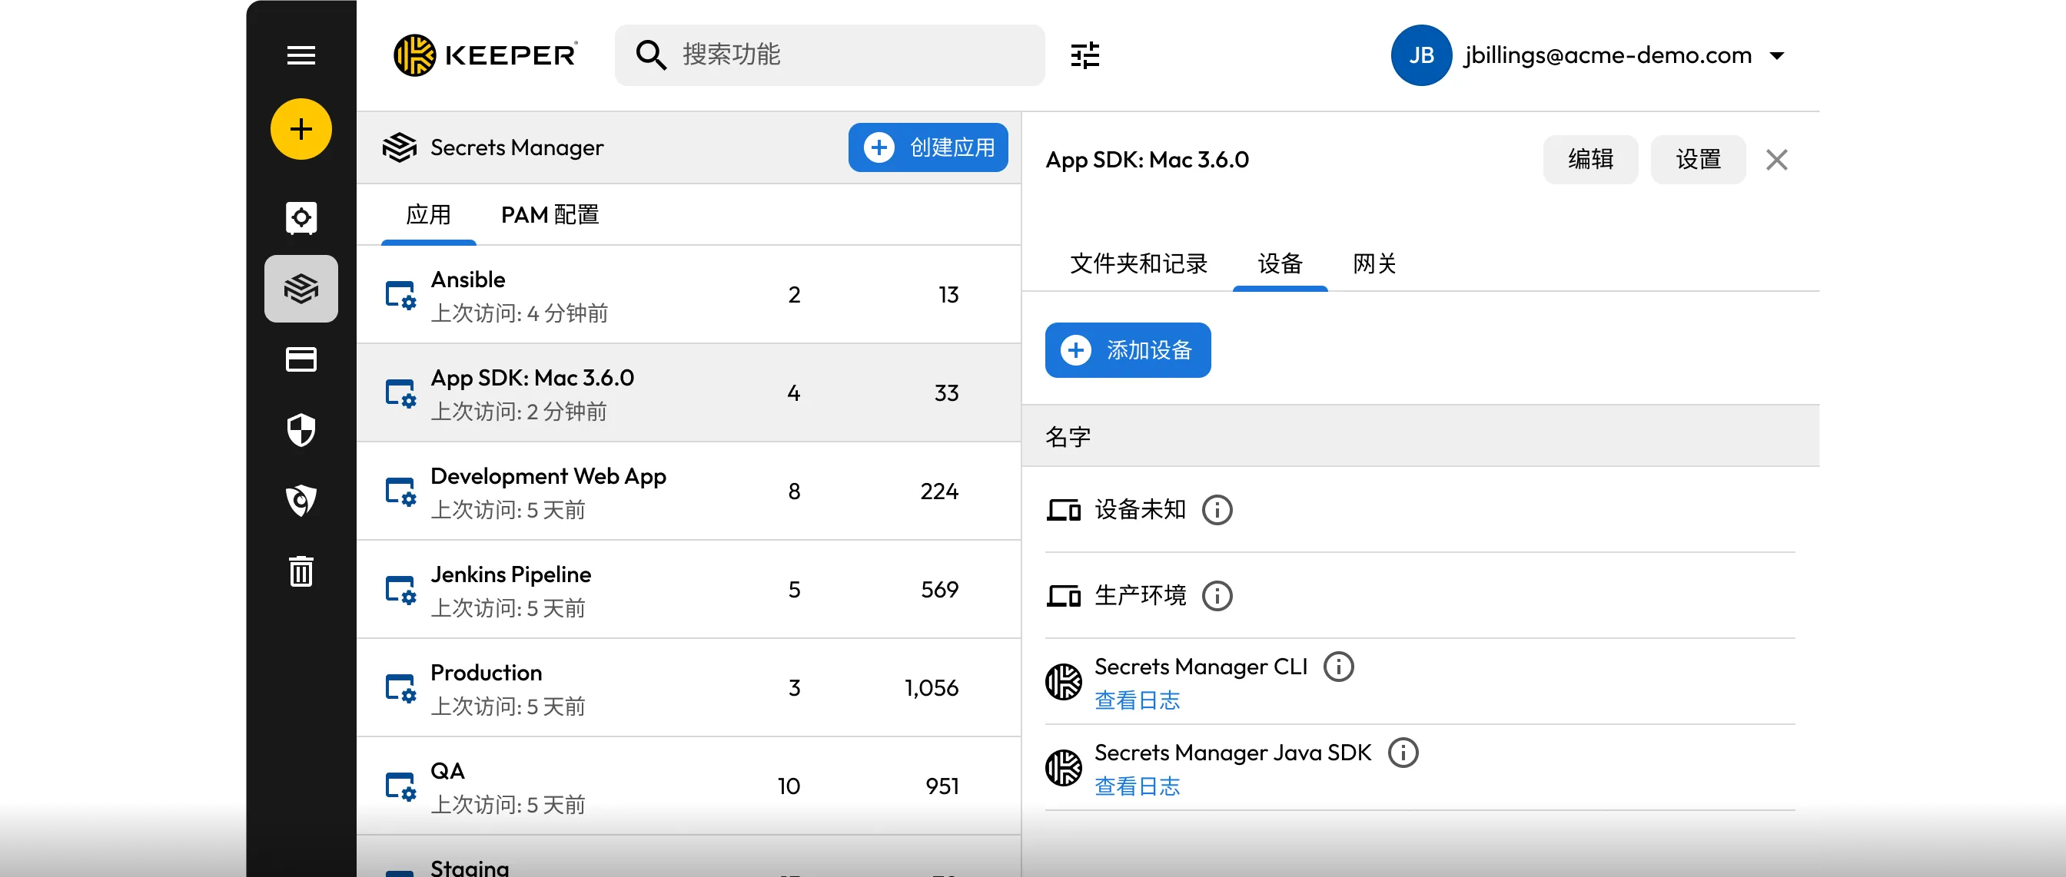
Task: Open the 网关 tab
Action: tap(1373, 263)
